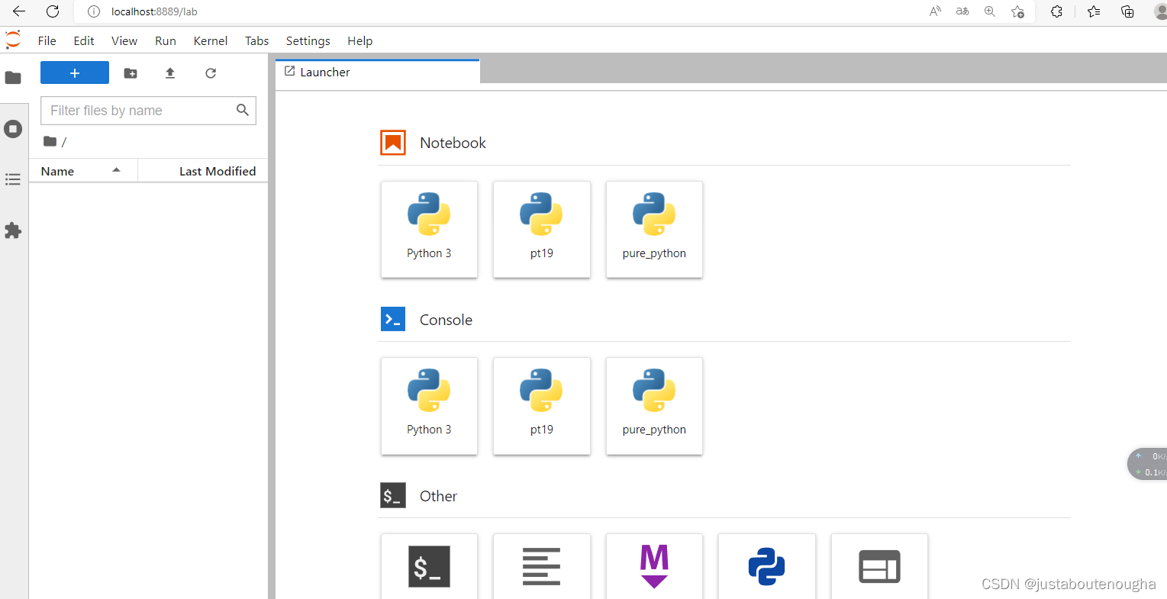Open the Edit menu
Viewport: 1167px width, 599px height.
[84, 41]
